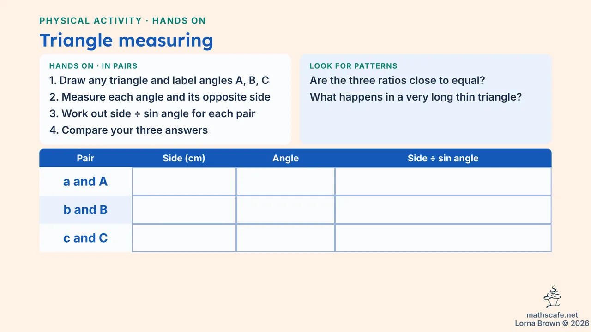591x332 pixels.
Task: Select the Side cell for b and B
Action: click(x=184, y=210)
